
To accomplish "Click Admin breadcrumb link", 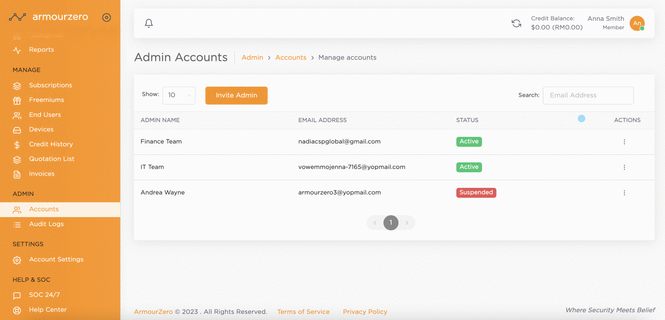I will point(252,58).
